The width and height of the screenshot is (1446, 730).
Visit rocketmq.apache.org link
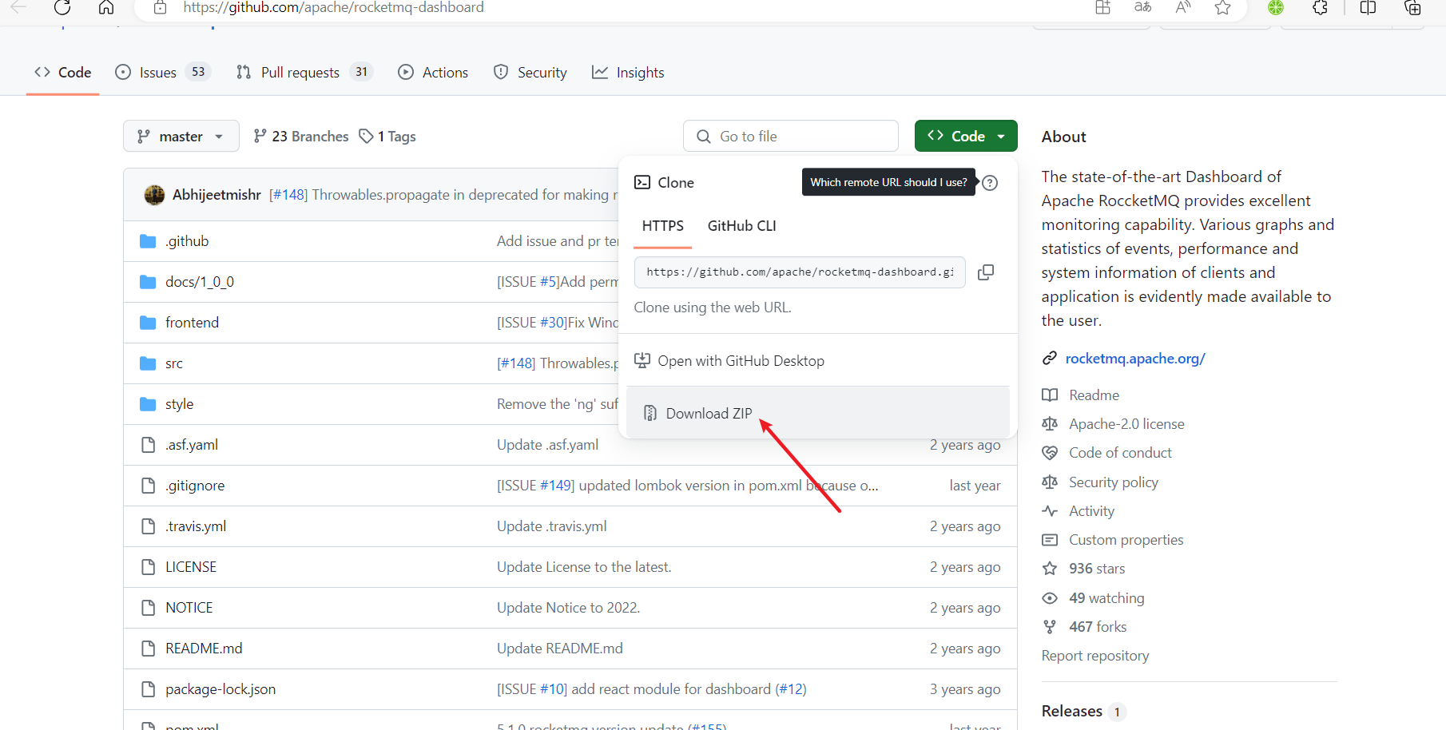click(x=1135, y=359)
